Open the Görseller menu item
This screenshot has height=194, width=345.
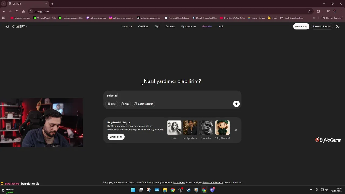207,26
